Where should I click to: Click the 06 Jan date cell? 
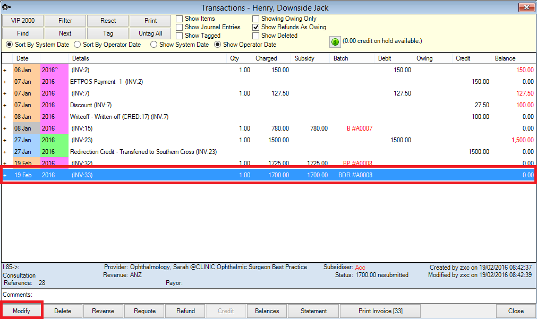27,70
